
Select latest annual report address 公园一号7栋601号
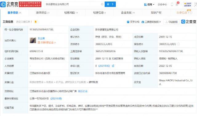(x=39, y=98)
